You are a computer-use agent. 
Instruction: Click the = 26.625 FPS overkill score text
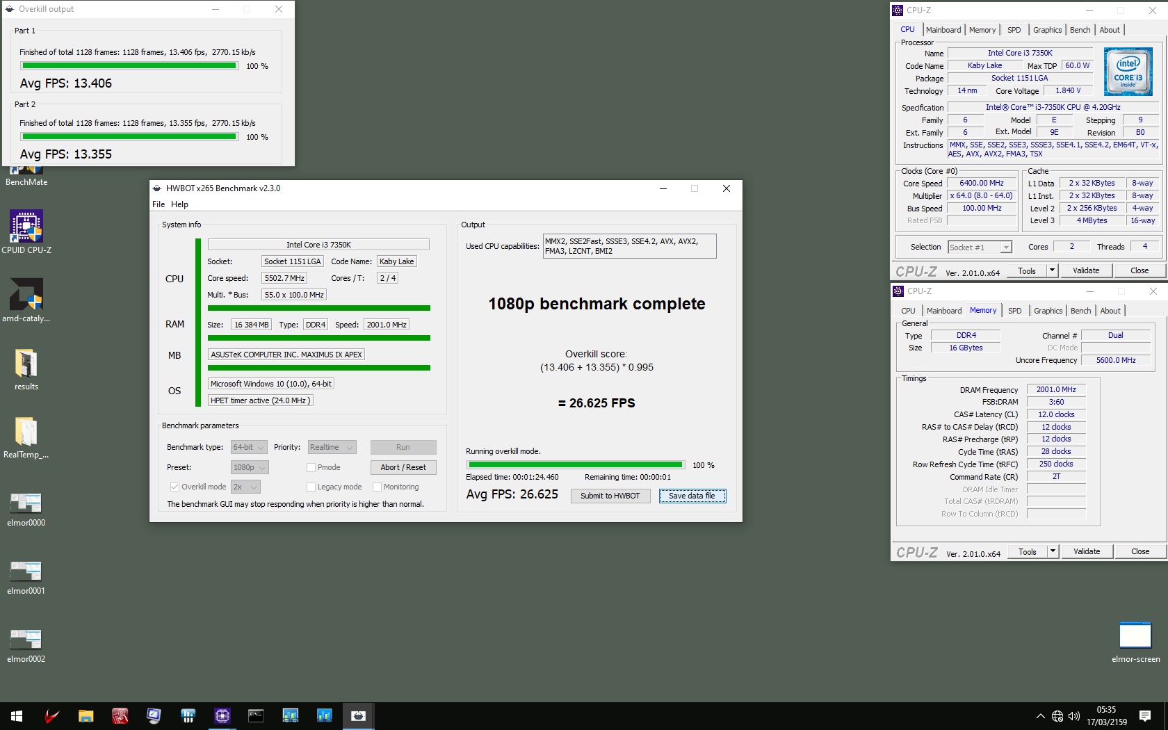coord(597,403)
